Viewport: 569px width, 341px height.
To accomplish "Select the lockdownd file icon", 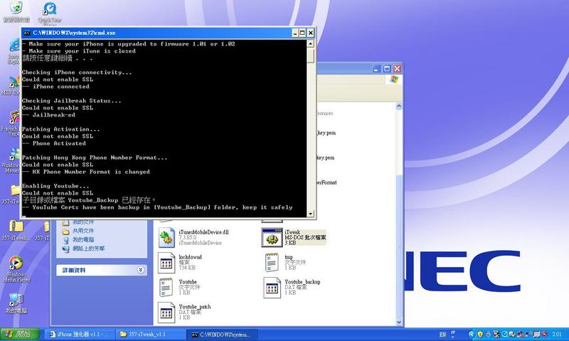I will (x=166, y=263).
